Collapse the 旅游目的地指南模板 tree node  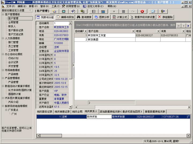click(x=3, y=106)
